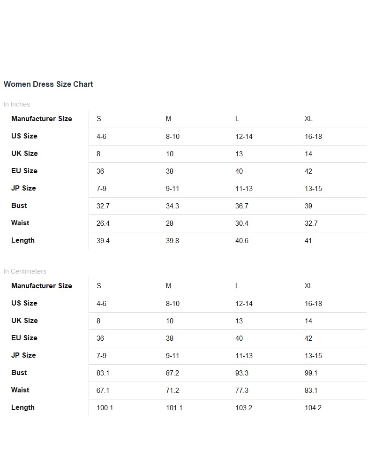The width and height of the screenshot is (375, 467).
Task: Click the 104.2 length value for size XL
Action: click(x=313, y=408)
